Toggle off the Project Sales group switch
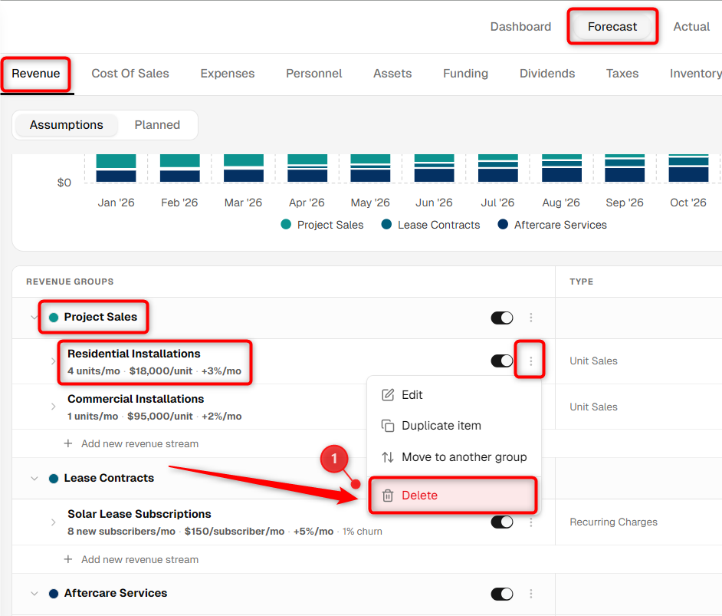Image resolution: width=722 pixels, height=616 pixels. (x=502, y=318)
